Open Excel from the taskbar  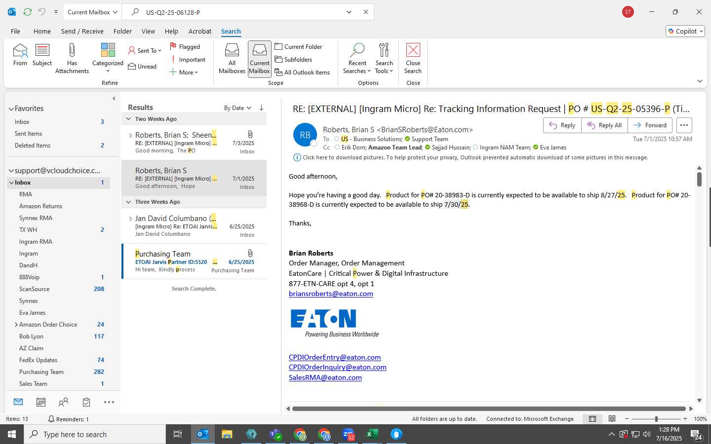pyautogui.click(x=372, y=434)
